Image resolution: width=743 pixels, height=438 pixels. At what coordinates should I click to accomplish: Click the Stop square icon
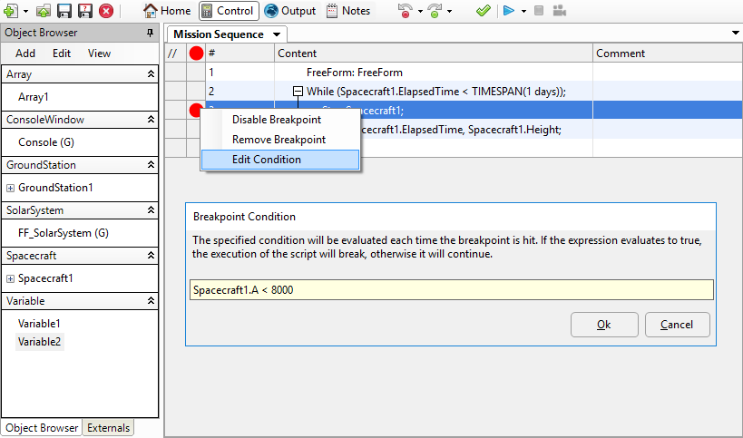[x=539, y=10]
